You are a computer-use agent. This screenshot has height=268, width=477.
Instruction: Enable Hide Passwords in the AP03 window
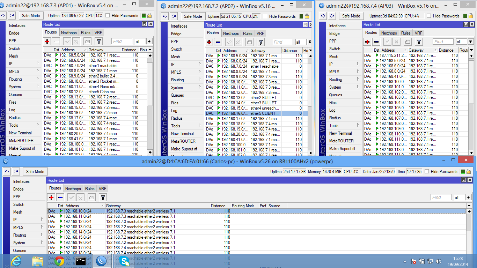(429, 16)
